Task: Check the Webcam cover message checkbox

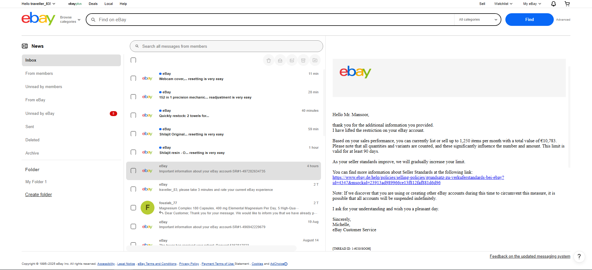Action: click(x=133, y=78)
